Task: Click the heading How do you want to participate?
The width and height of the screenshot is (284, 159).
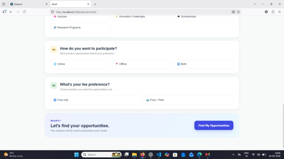Action: (88, 48)
